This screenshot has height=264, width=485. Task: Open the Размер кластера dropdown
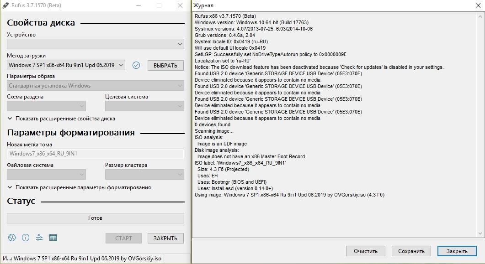click(x=144, y=175)
